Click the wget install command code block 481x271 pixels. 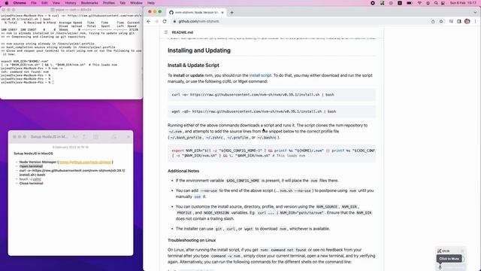click(x=271, y=111)
